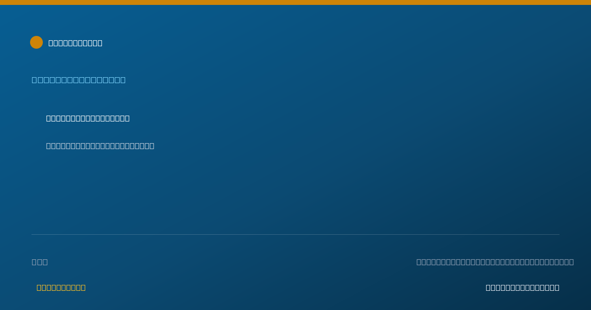Screen dimensions: 591x310
Task: Click the yellow text link in the footer
Action: click(61, 287)
